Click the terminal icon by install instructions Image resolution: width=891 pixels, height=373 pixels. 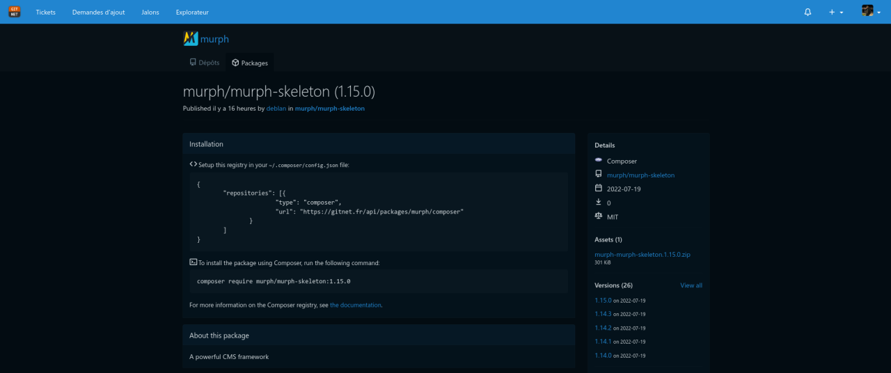pyautogui.click(x=194, y=262)
